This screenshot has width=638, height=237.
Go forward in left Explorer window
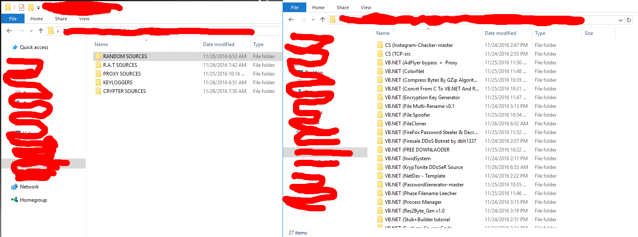click(22, 31)
